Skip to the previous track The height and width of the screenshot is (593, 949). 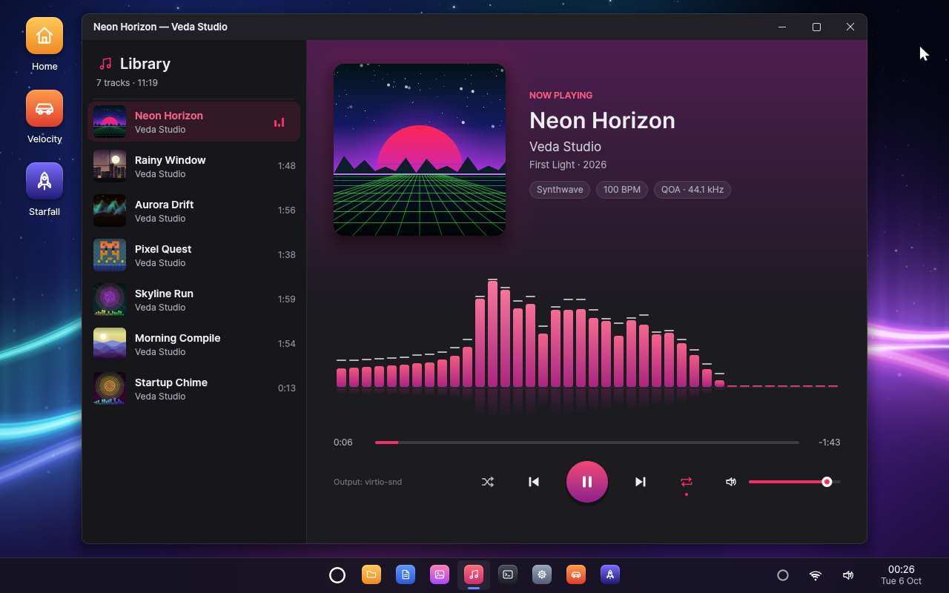click(x=533, y=482)
